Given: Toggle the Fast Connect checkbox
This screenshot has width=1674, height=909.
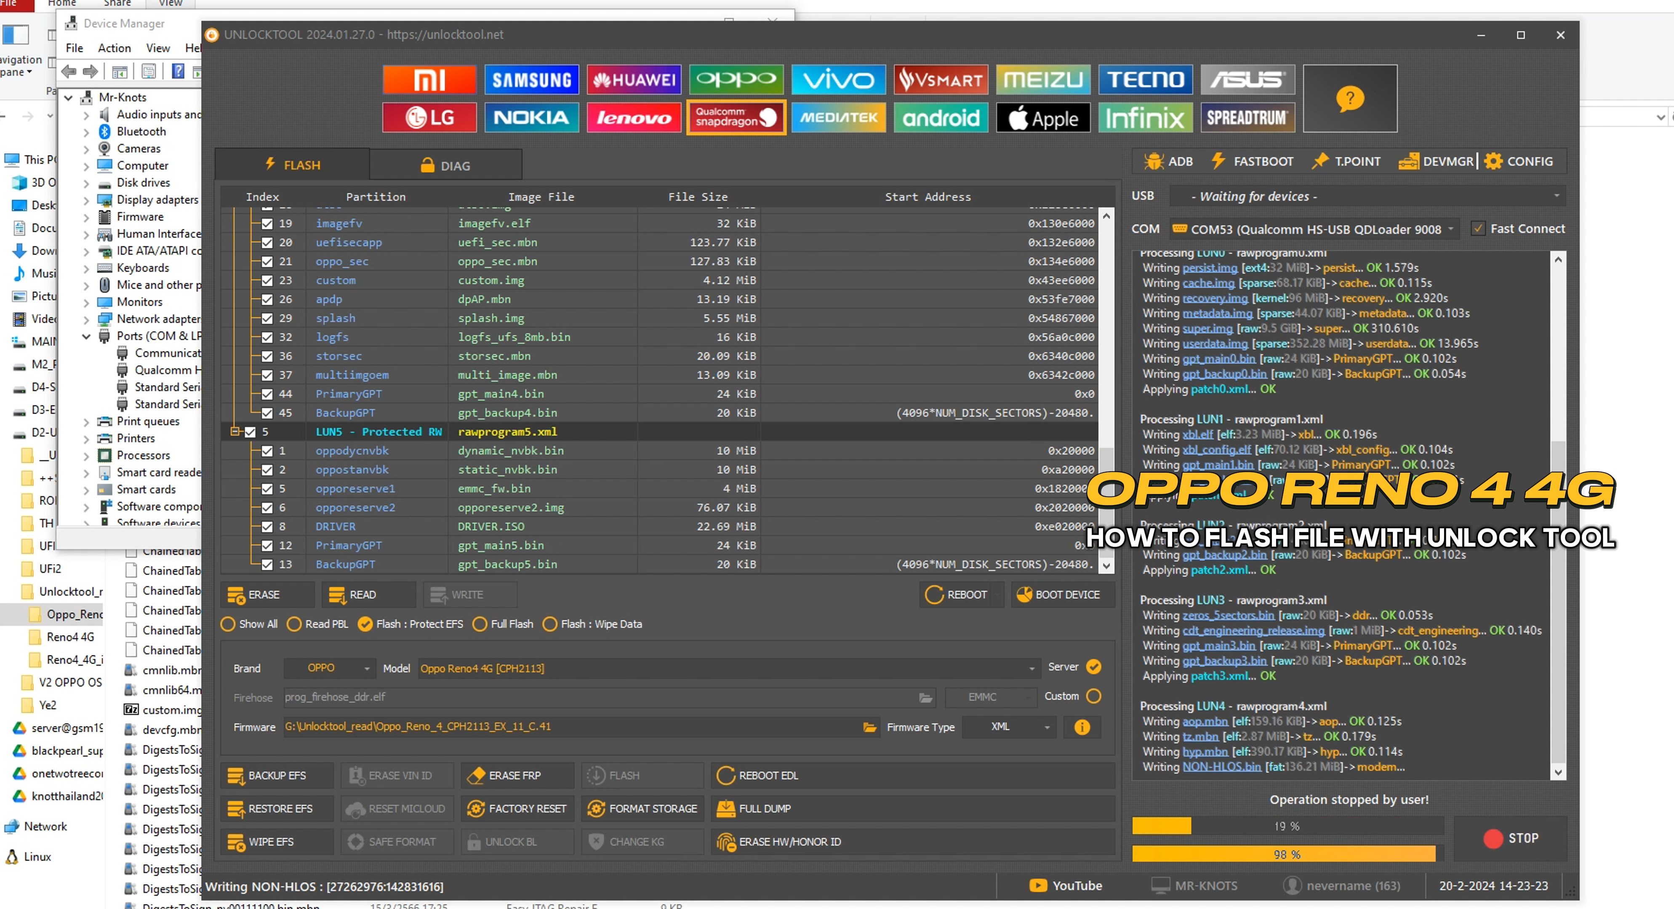Looking at the screenshot, I should point(1478,229).
